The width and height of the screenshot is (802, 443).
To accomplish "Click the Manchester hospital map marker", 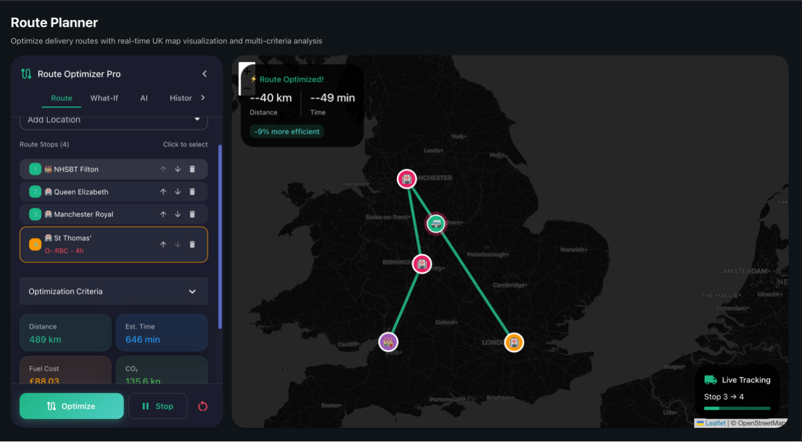I will [x=407, y=179].
